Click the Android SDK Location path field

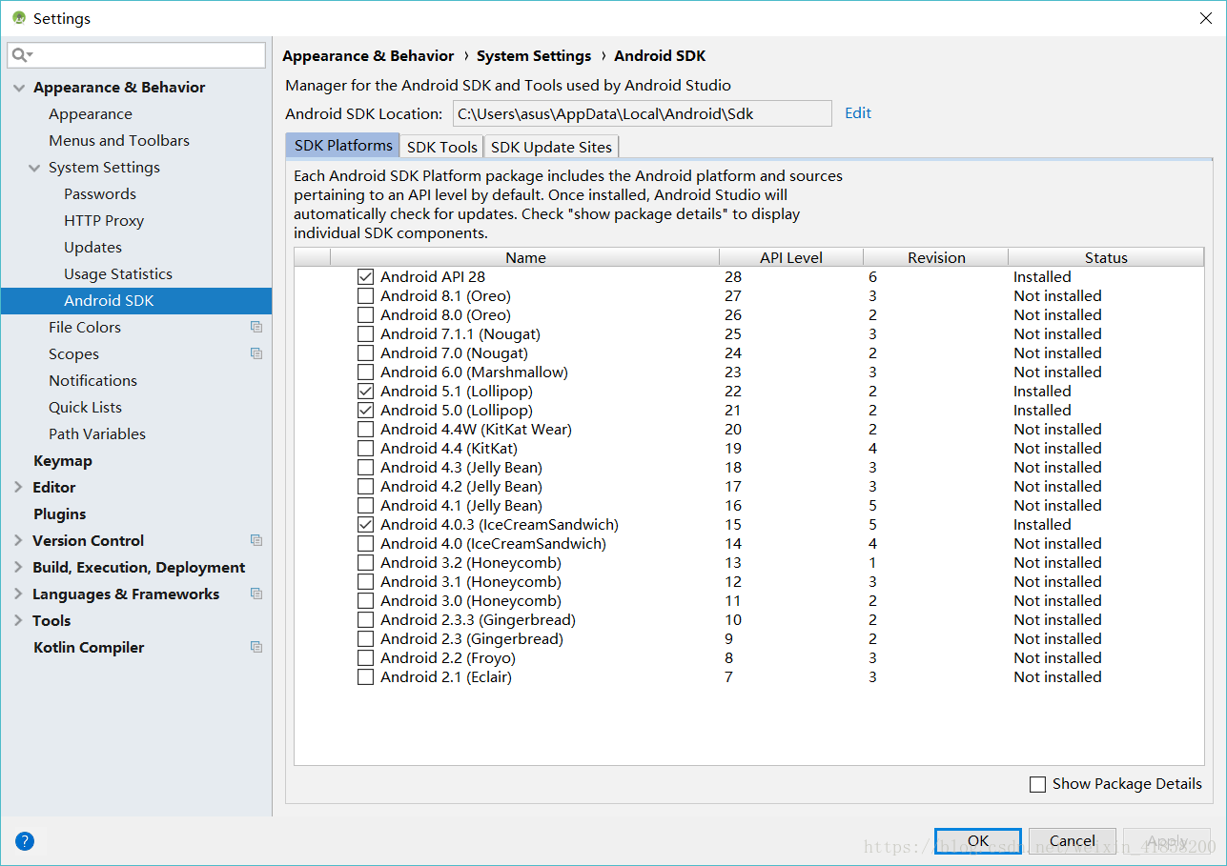[642, 113]
